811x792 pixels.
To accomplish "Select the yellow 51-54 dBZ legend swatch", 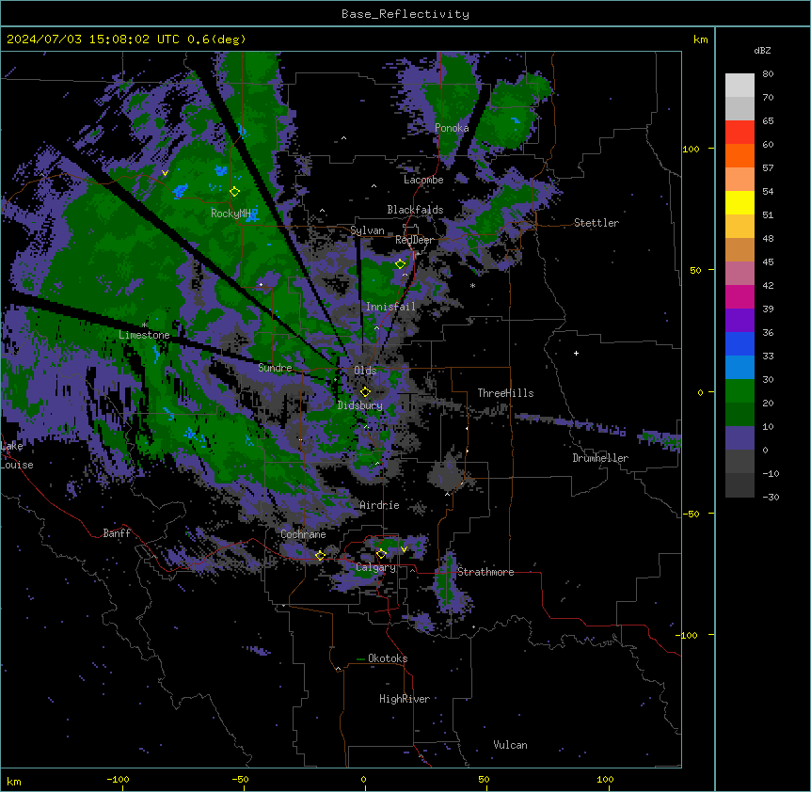I will (x=739, y=202).
